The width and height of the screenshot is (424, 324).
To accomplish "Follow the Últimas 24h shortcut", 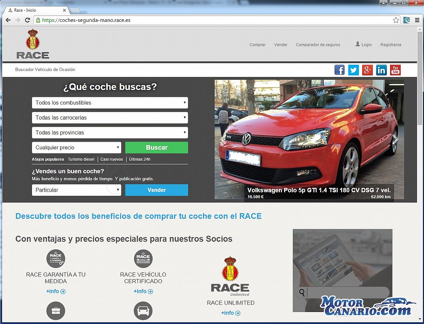I will click(140, 159).
